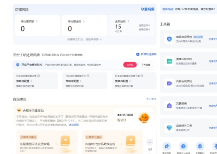Image resolution: width=217 pixels, height=154 pixels.
Task: Click the 本月学习奖励 reward label
Action: coord(125,115)
